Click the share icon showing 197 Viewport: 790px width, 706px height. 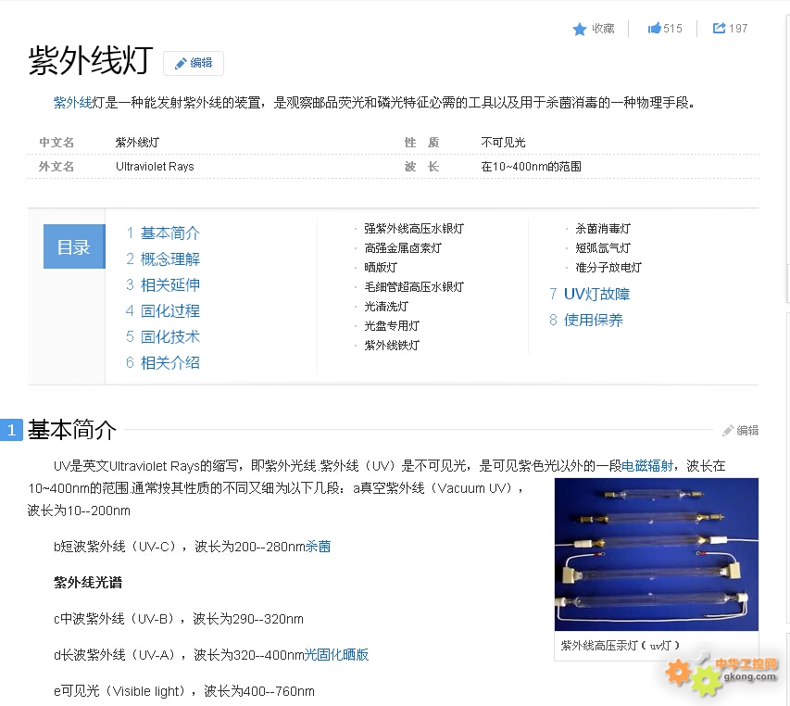click(x=719, y=28)
